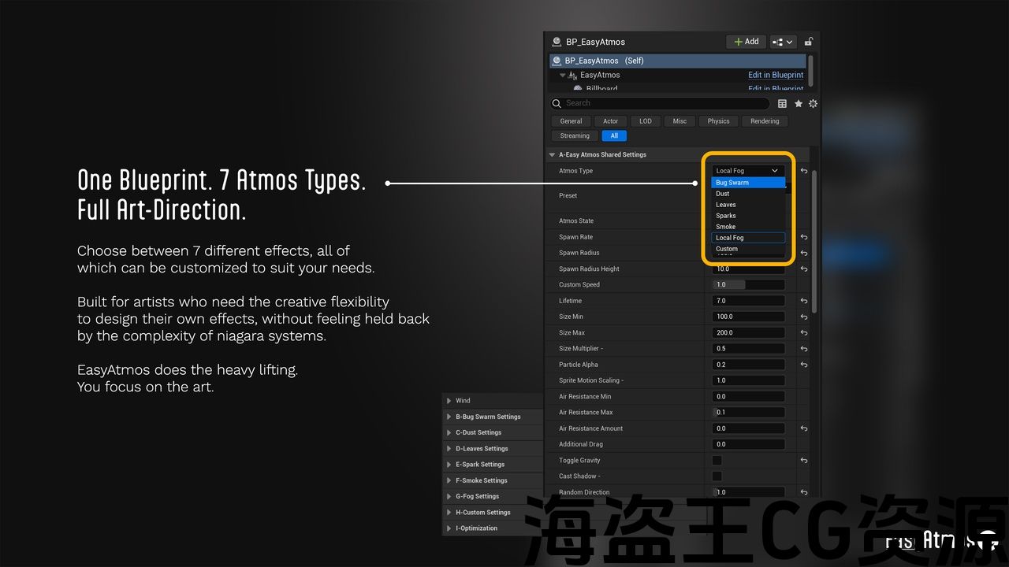
Task: Reset Particle Alpha to default
Action: (804, 365)
